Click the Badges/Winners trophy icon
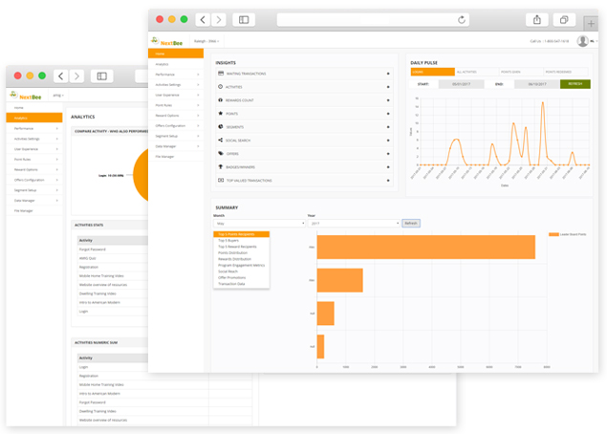 click(220, 167)
